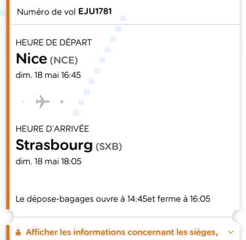The height and width of the screenshot is (240, 246).
Task: Open 'Afficher les informations concernant les sièges' link
Action: pos(122,232)
